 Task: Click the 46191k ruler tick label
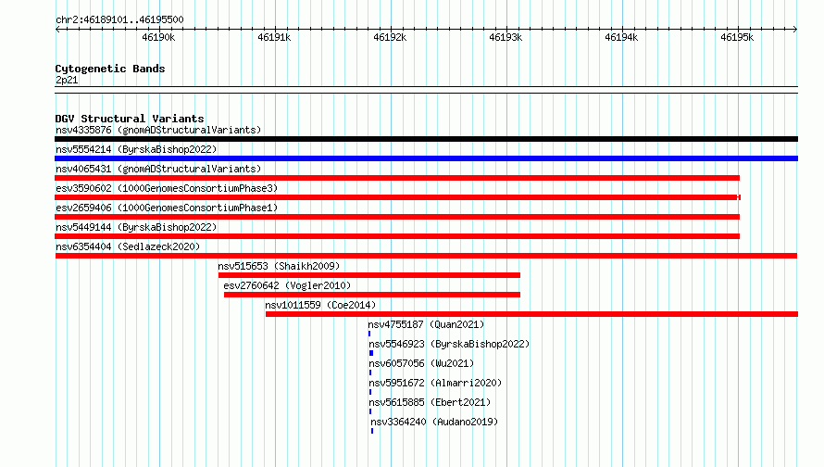click(x=274, y=37)
